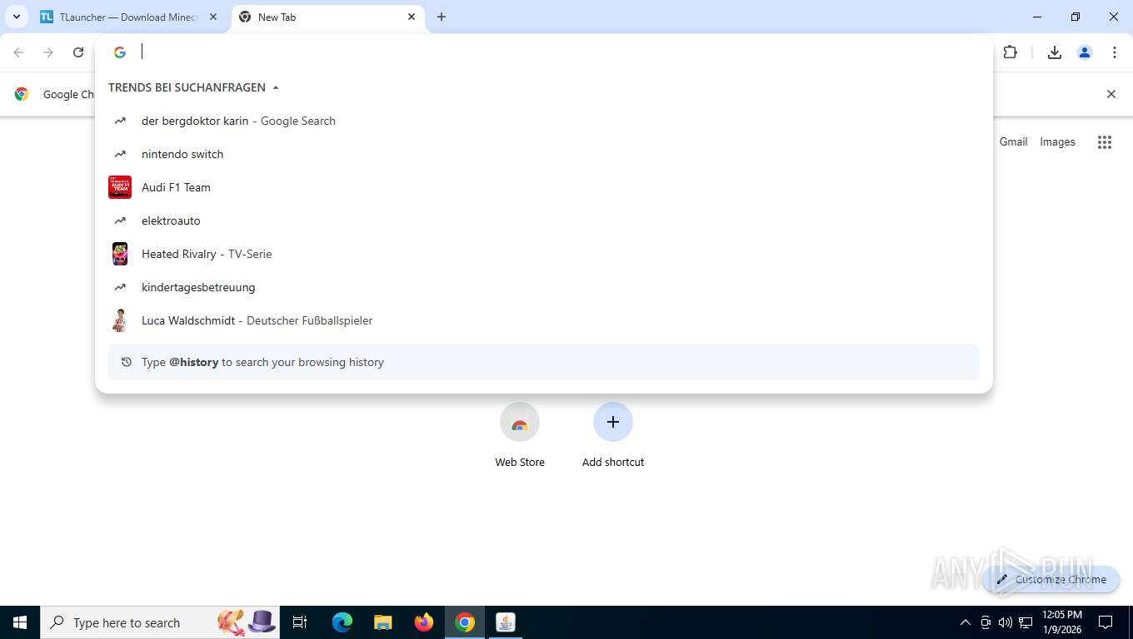The image size is (1133, 639).
Task: Click the Add shortcut button
Action: point(613,435)
